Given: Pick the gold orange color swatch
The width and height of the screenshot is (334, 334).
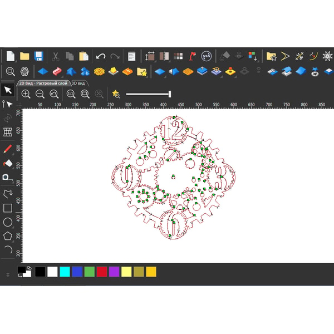Looking at the screenshot, I should 151,272.
